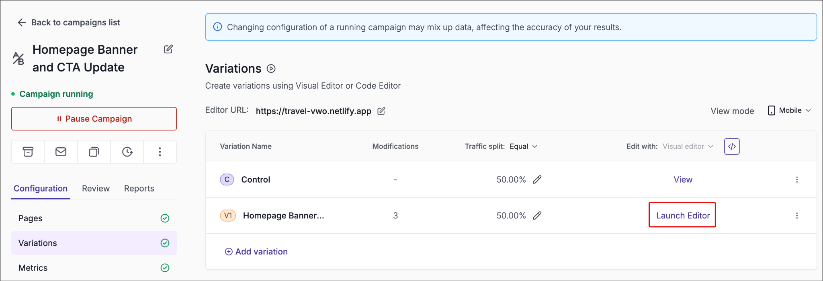Click the Back to campaigns list arrow

point(22,22)
